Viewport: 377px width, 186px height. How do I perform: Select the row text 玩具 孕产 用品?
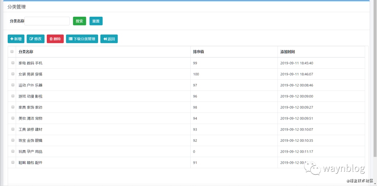30,152
